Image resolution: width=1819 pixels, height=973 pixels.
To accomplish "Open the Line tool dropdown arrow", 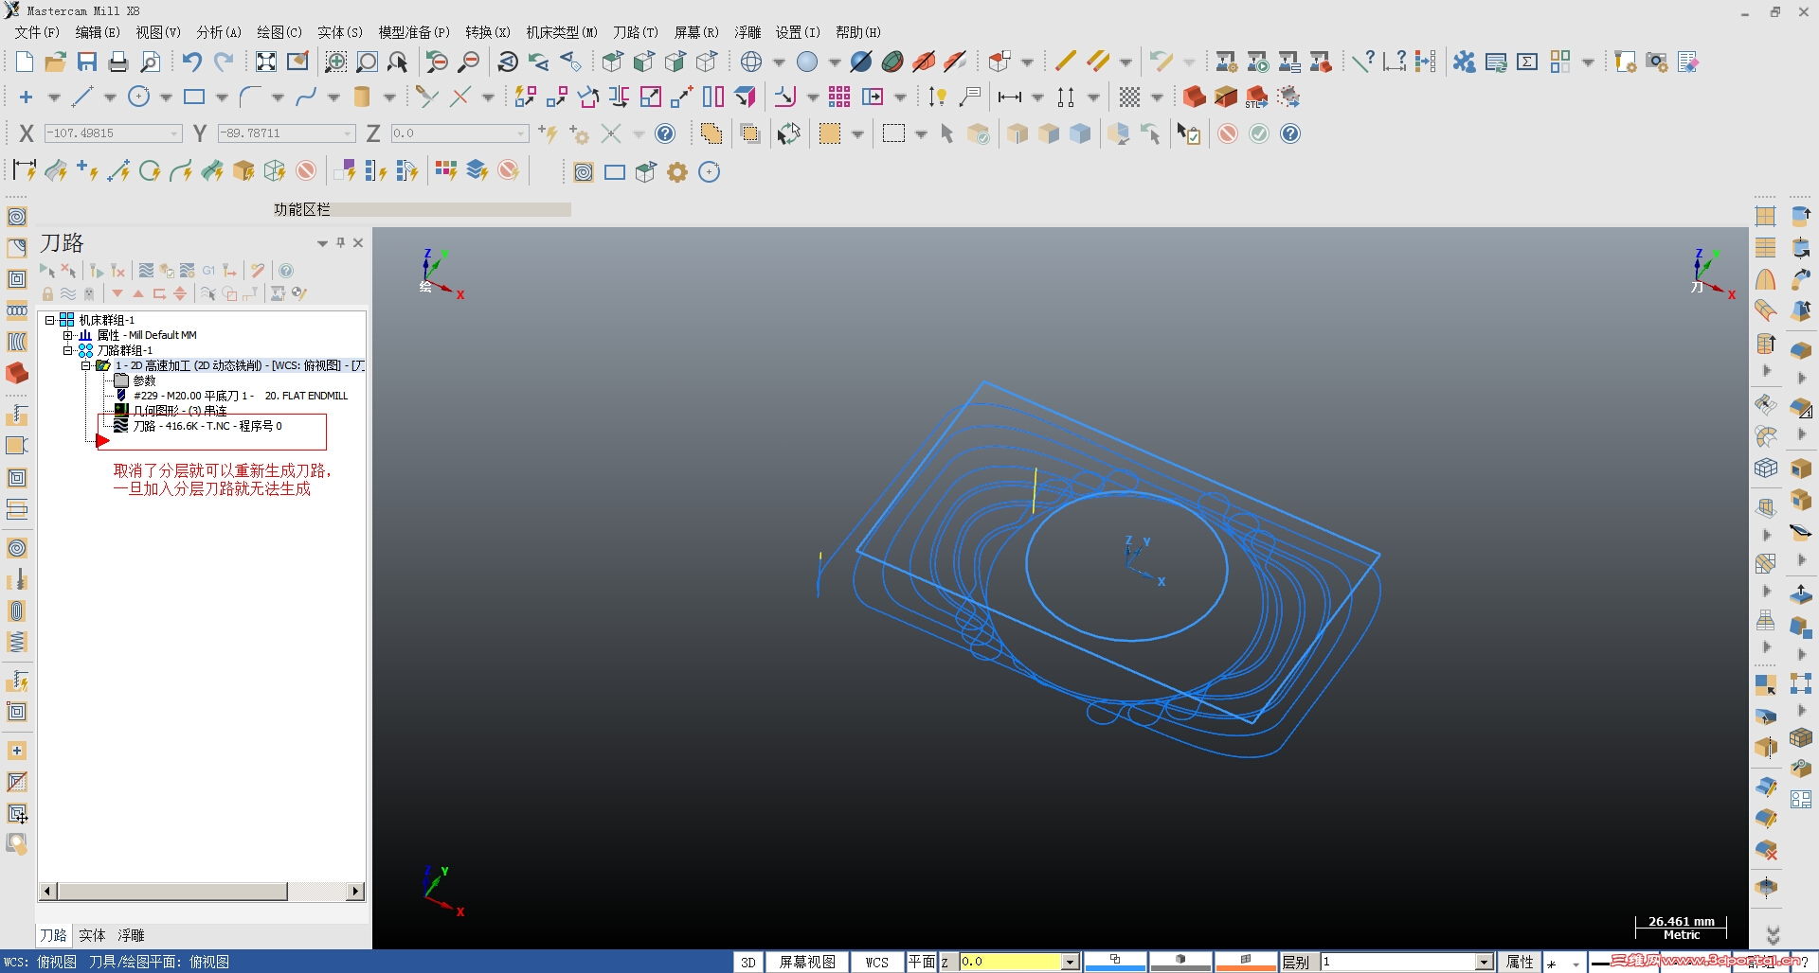I will [110, 97].
